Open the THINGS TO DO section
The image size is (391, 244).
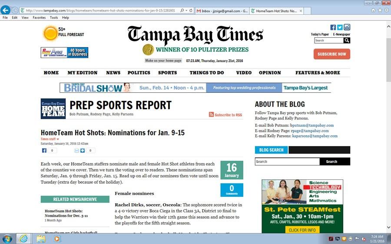coord(206,73)
